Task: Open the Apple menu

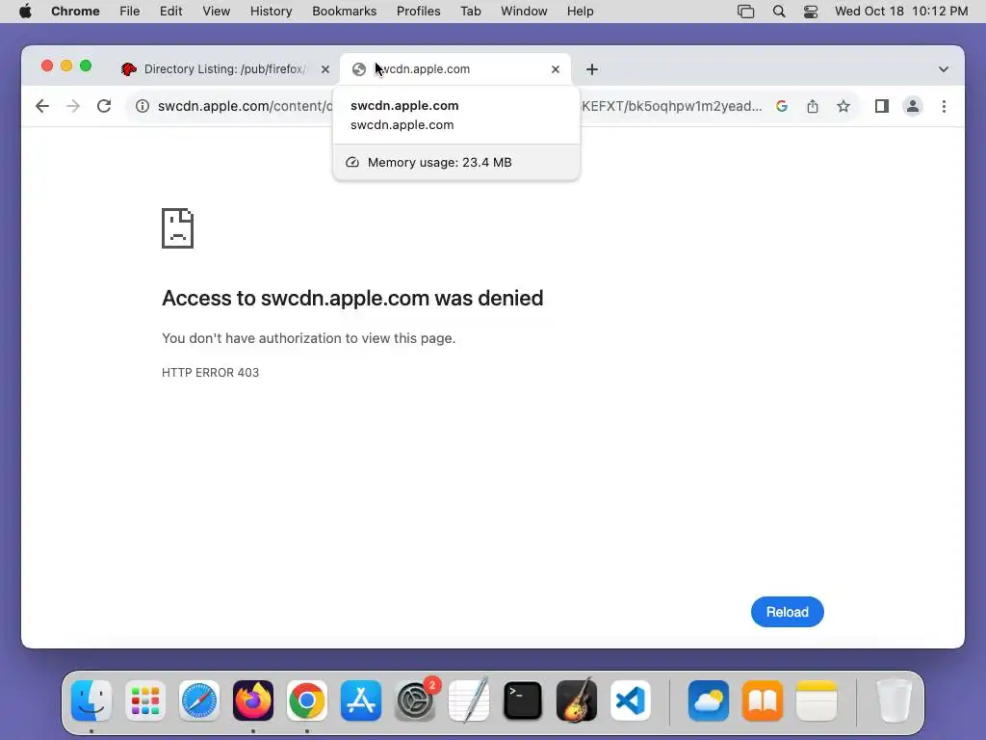Action: click(25, 12)
